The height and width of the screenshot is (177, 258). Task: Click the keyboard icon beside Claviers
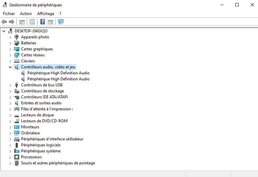17,61
